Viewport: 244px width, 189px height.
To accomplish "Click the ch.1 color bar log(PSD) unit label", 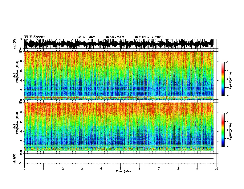I will (x=230, y=80).
